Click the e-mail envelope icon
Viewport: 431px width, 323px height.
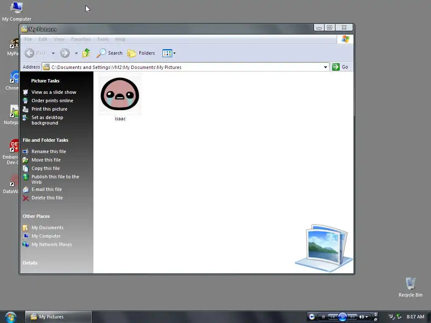pyautogui.click(x=26, y=190)
